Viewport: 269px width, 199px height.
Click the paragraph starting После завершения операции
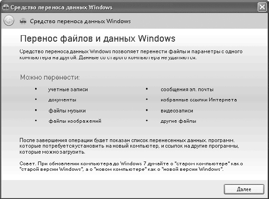click(129, 146)
